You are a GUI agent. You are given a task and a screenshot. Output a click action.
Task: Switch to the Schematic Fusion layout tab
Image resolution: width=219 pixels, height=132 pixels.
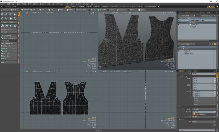[x=150, y=6]
